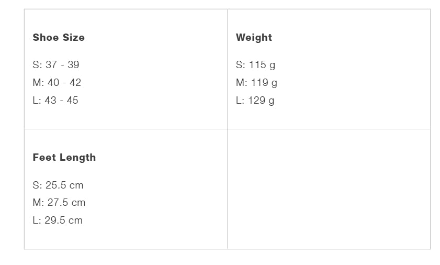
Task: Select the L: 43 - 45 shoe size text
Action: pyautogui.click(x=55, y=101)
